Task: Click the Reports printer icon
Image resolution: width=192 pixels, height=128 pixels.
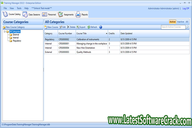Action: click(78, 14)
